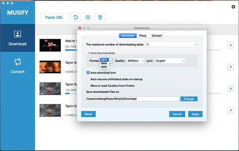Reset preferences to defaults
This screenshot has height=151, width=239.
(88, 114)
